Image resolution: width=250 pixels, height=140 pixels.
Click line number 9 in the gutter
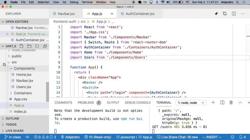click(x=59, y=67)
